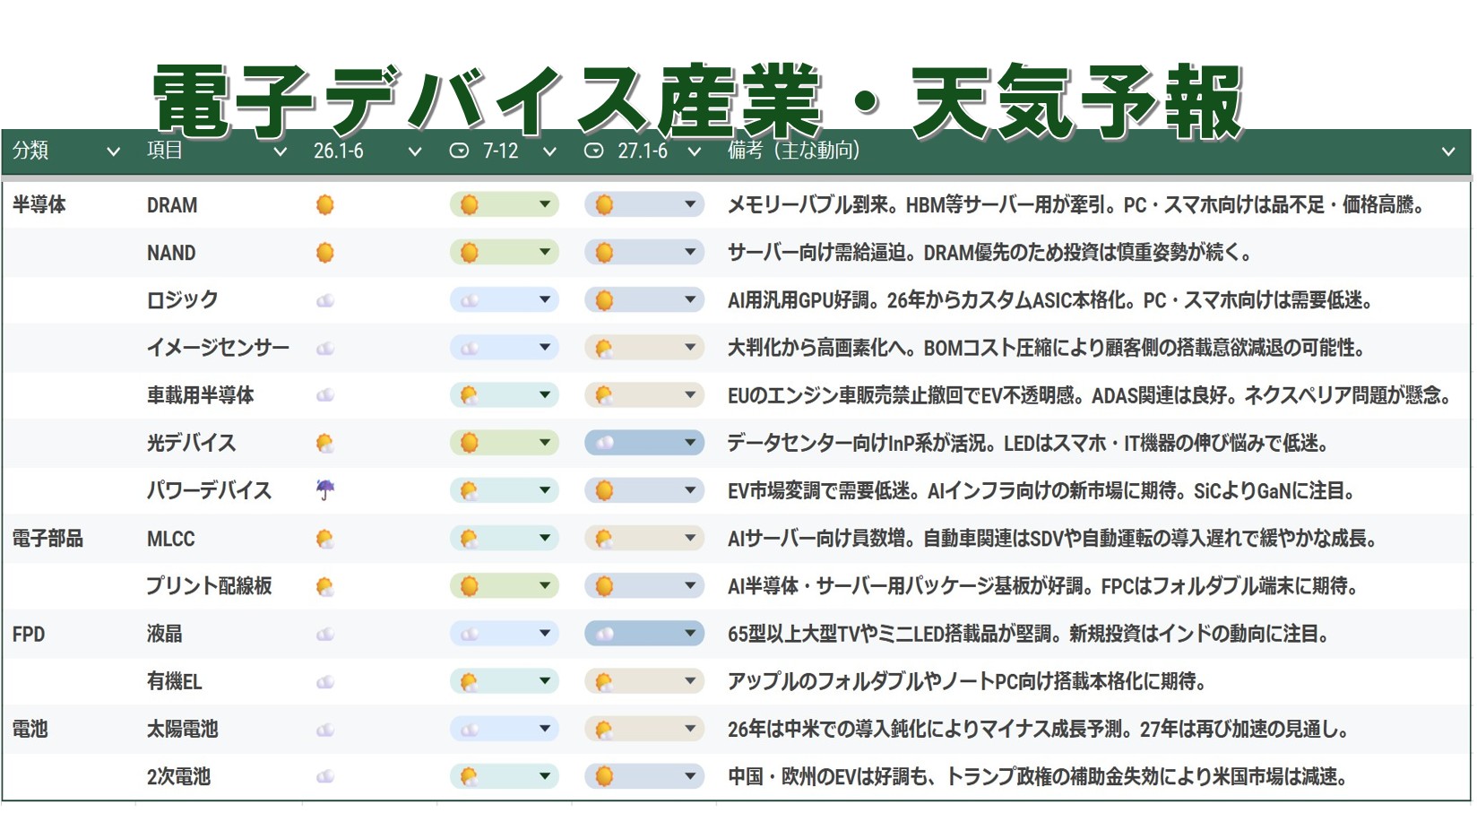Open the 備考 column filter chevron
1477x830 pixels.
coord(1448,151)
